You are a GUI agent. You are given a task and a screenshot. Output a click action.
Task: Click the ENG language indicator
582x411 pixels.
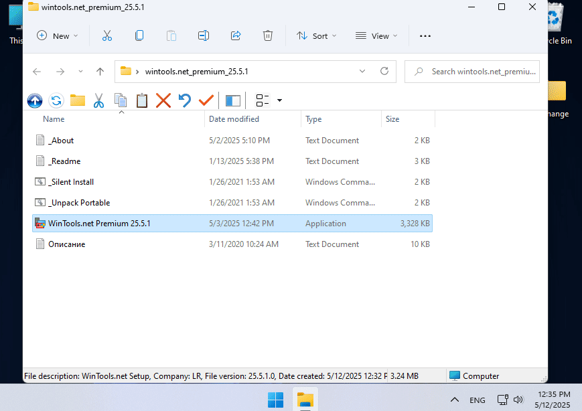click(x=478, y=400)
